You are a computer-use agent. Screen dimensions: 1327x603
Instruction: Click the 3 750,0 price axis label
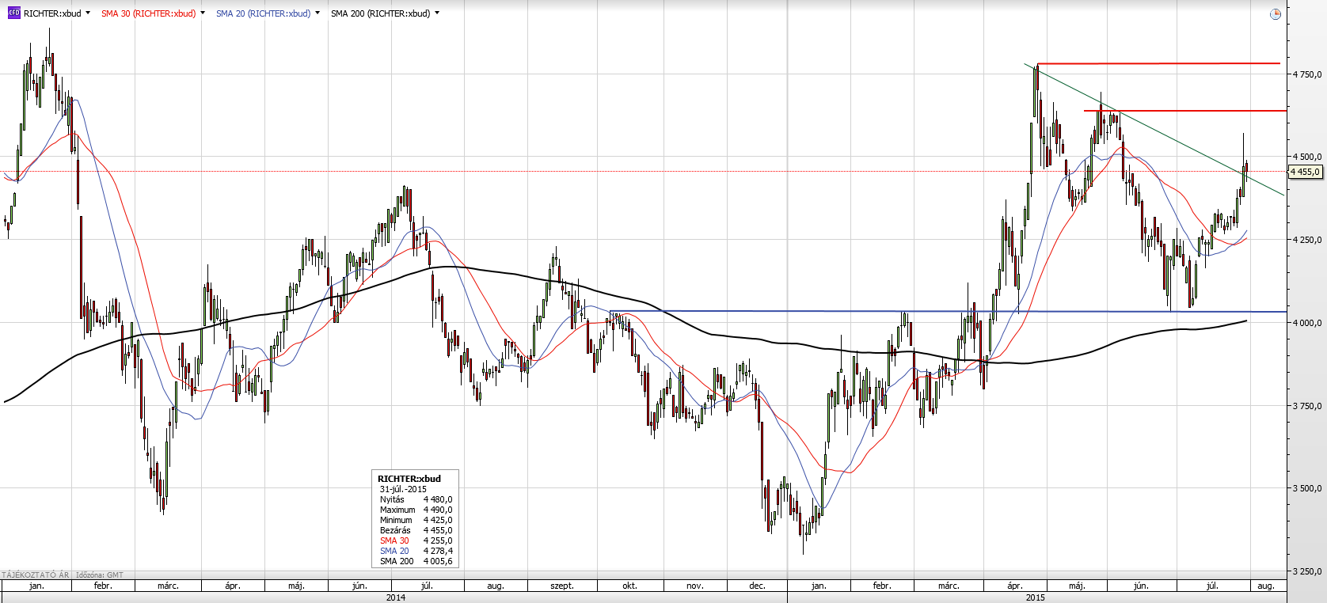pyautogui.click(x=1307, y=406)
